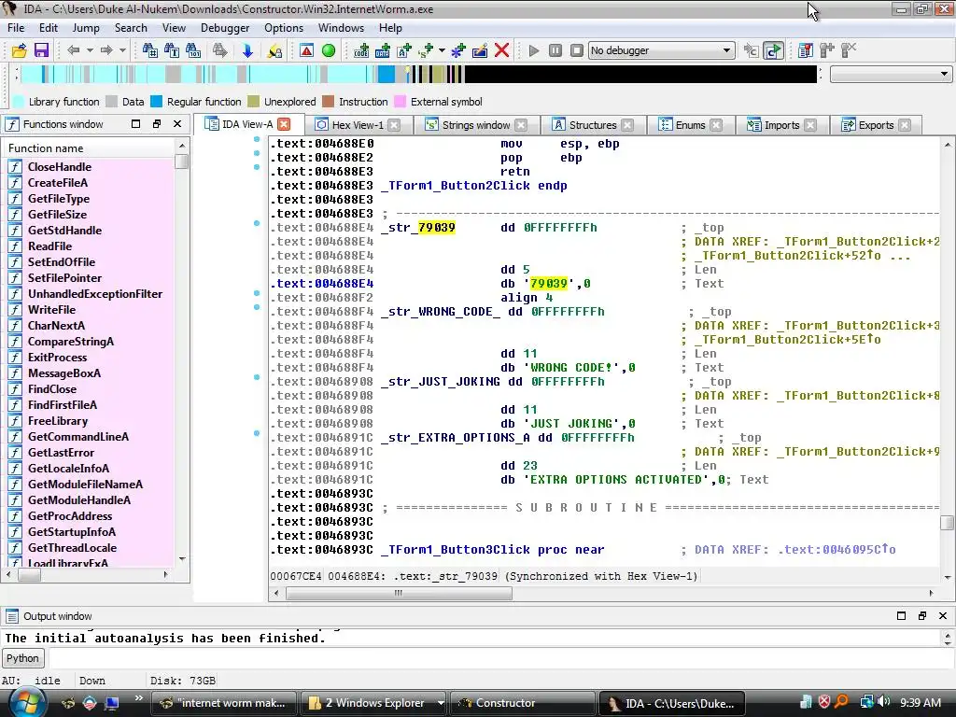Click the _str_WRONG_CODE_ label in disassembly
This screenshot has width=956, height=717.
coord(441,312)
